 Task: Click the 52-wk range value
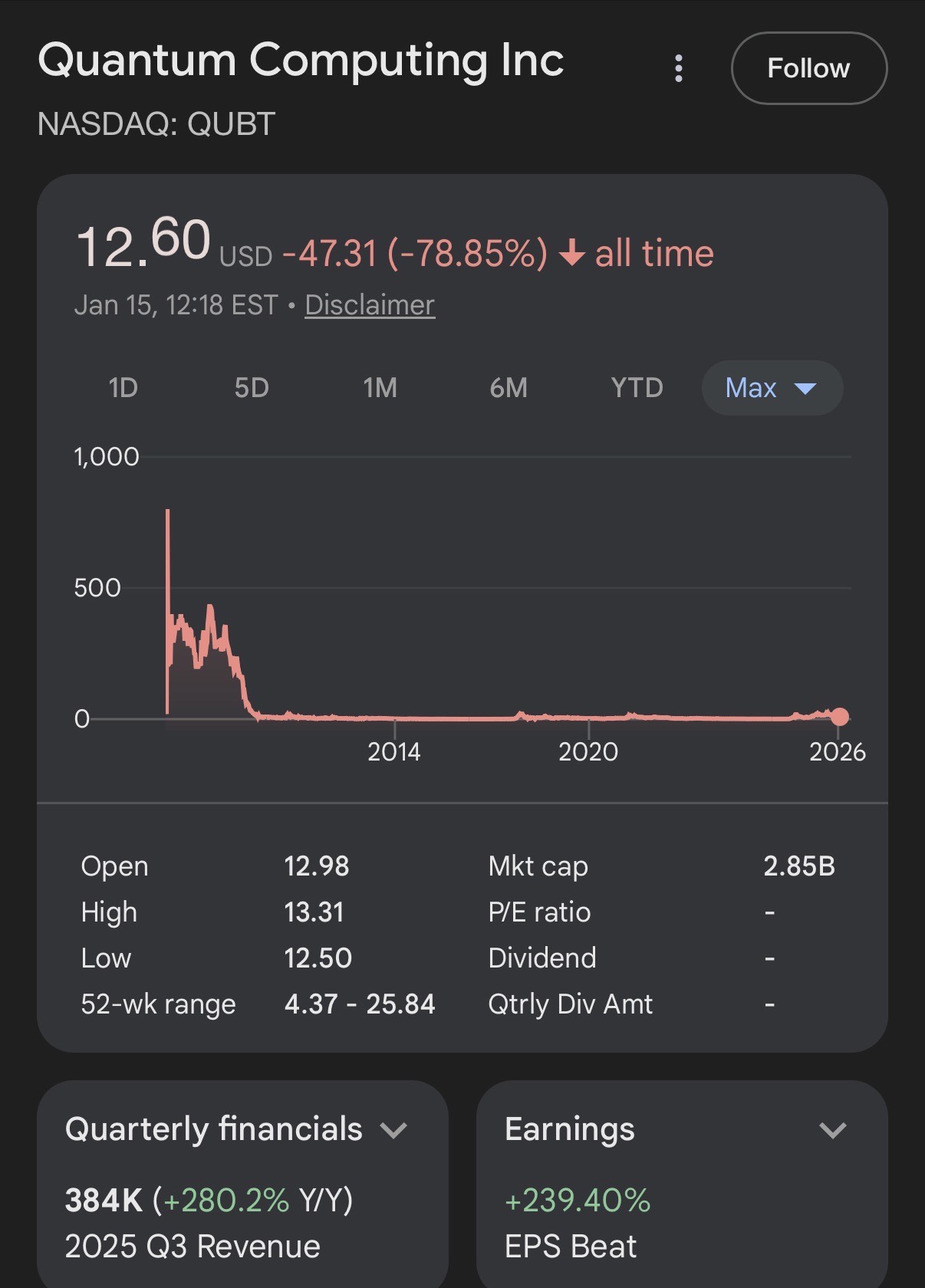click(x=359, y=1004)
